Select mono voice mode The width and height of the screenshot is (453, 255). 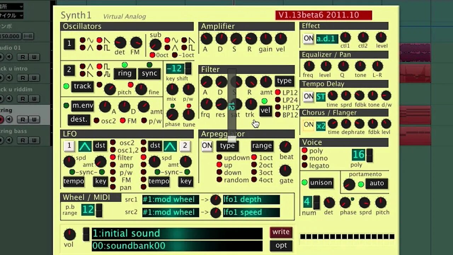(305, 158)
